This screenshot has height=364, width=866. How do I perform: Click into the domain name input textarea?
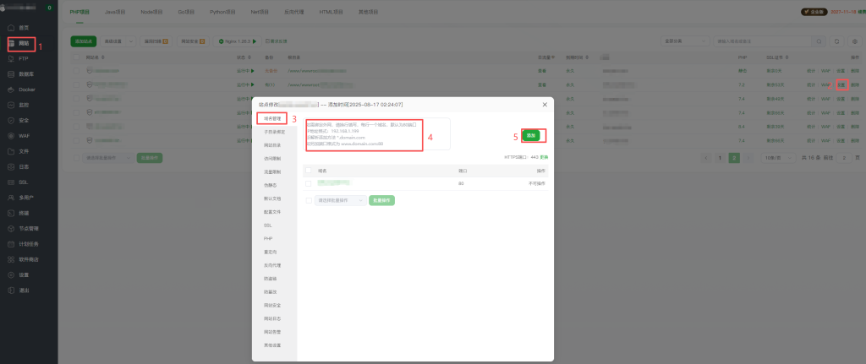point(376,134)
